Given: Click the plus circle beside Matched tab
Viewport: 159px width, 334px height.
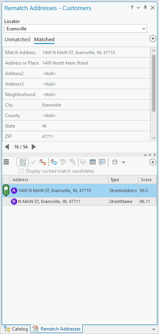Looking at the screenshot, I should tap(153, 38).
